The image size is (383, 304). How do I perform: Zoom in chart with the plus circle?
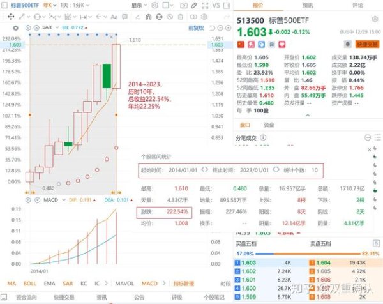(x=228, y=28)
